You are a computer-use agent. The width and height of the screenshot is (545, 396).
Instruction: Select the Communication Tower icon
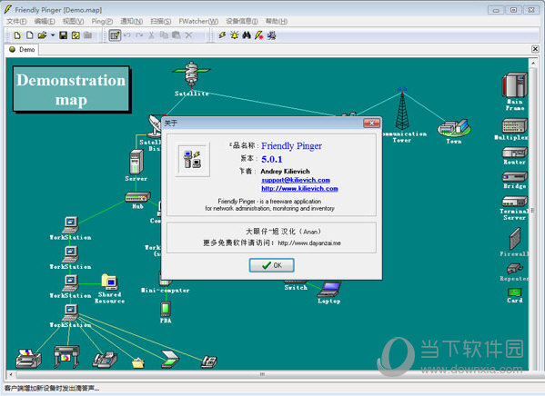[x=402, y=108]
